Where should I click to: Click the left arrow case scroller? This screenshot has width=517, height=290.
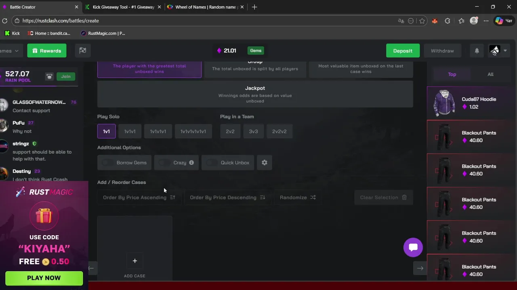tap(91, 268)
